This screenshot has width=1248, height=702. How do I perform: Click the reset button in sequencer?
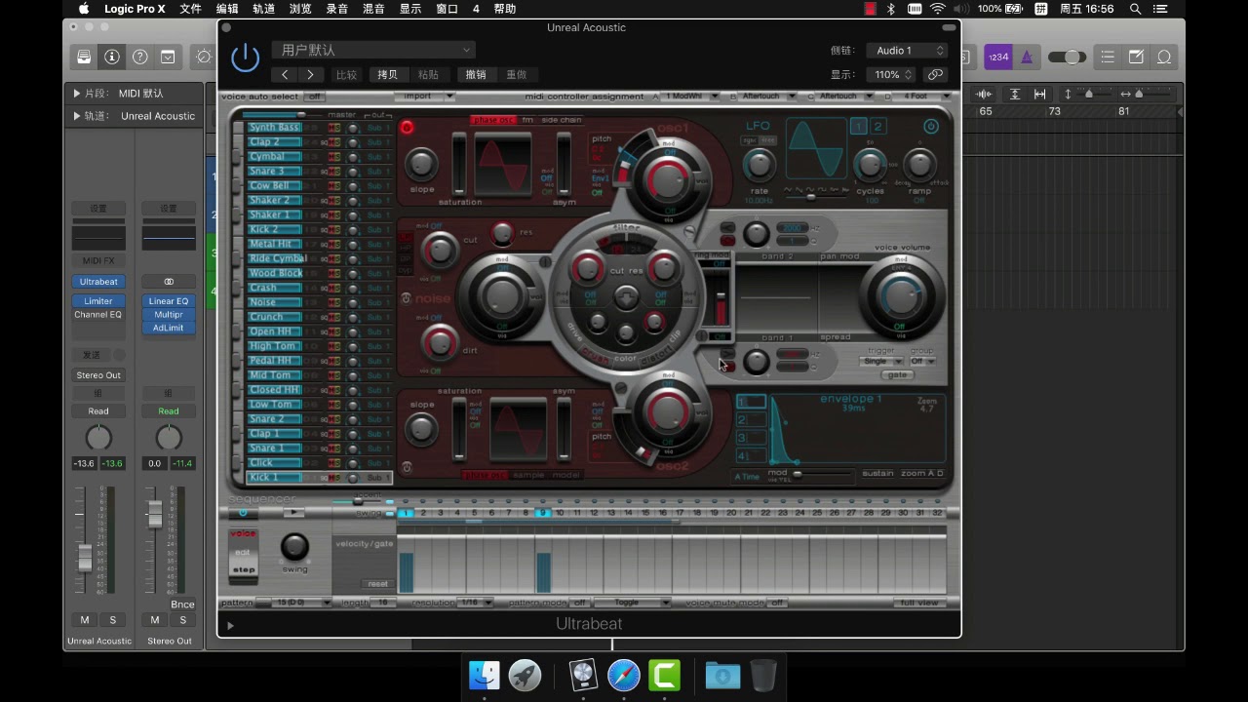pyautogui.click(x=377, y=584)
